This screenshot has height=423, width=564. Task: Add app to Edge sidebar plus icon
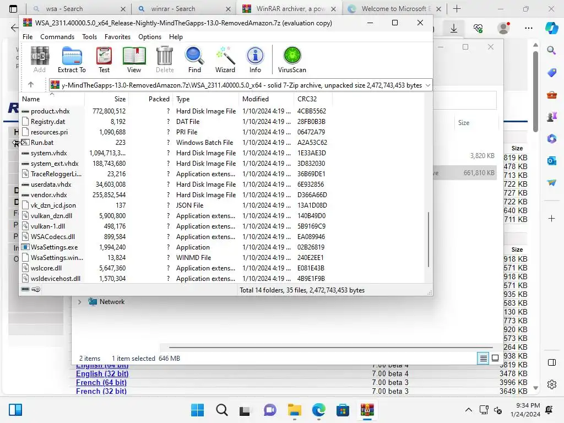[551, 218]
